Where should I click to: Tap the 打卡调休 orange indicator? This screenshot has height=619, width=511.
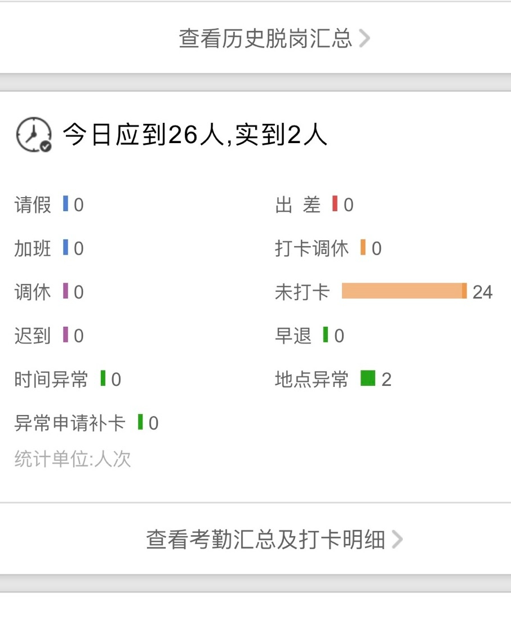pos(363,247)
